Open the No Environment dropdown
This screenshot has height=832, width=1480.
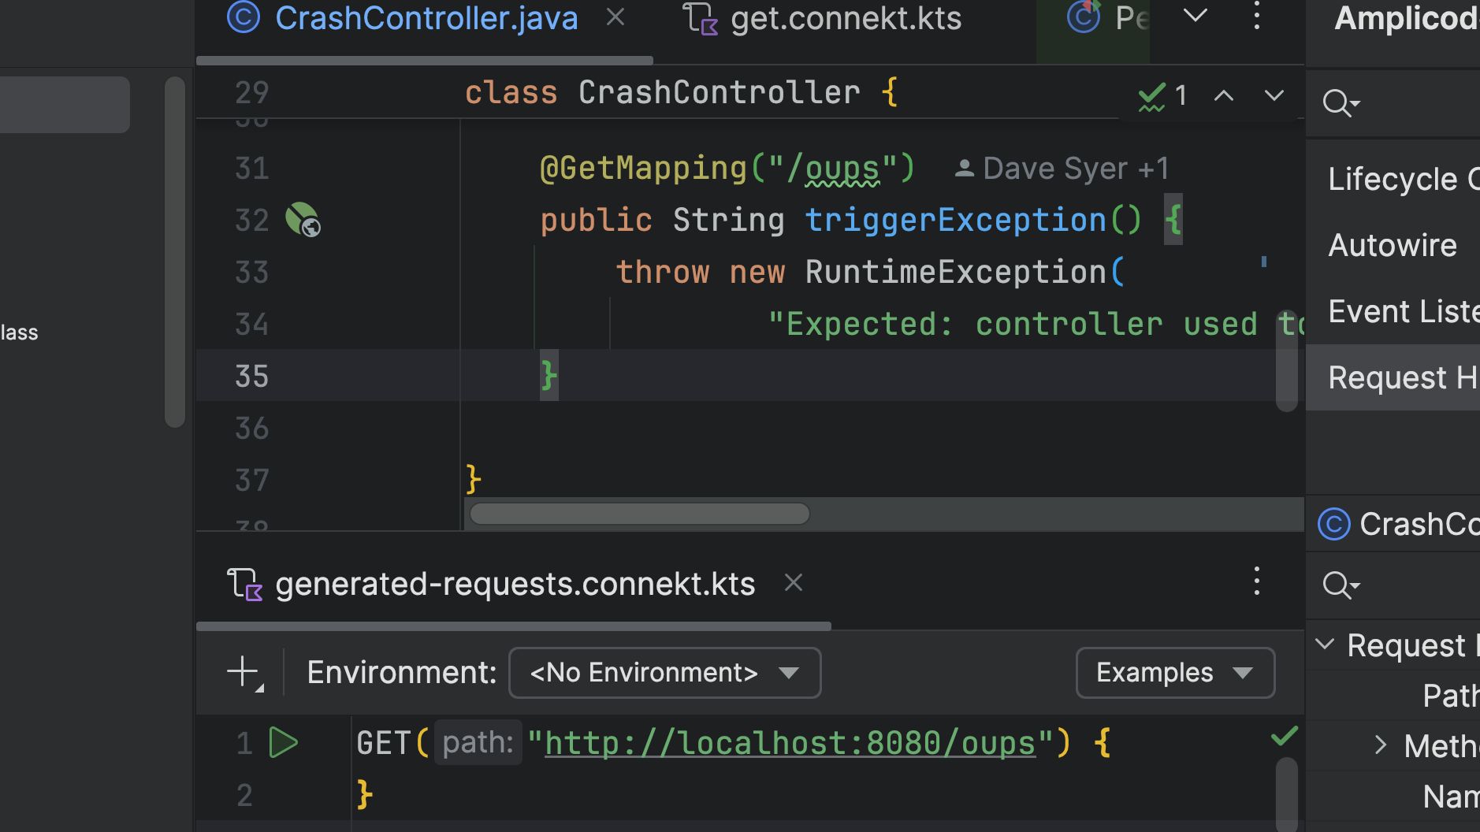[664, 673]
